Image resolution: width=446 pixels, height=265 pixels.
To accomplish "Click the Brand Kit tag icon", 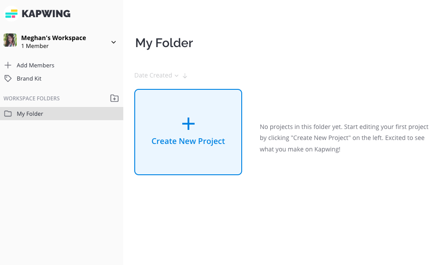I will 7,78.
